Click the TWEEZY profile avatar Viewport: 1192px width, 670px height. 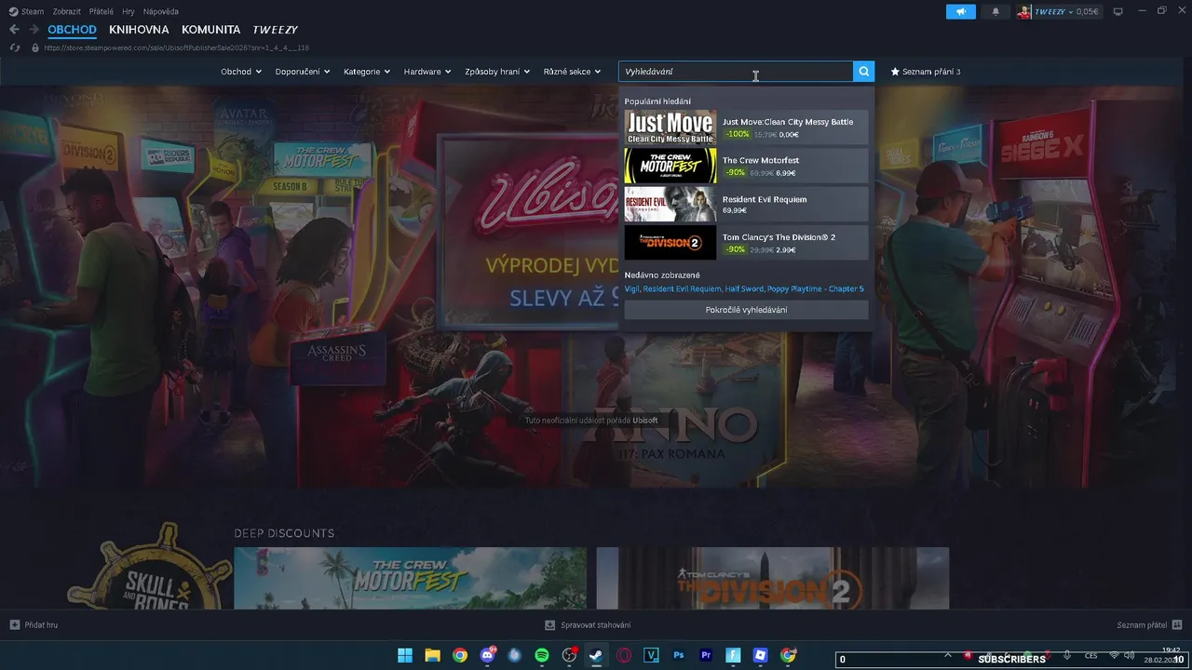tap(1024, 11)
